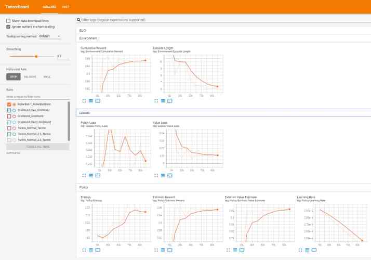Check the GridWorld_GridWorld run checkbox
Viewport: 371px width, 260px height.
[x=9, y=116]
